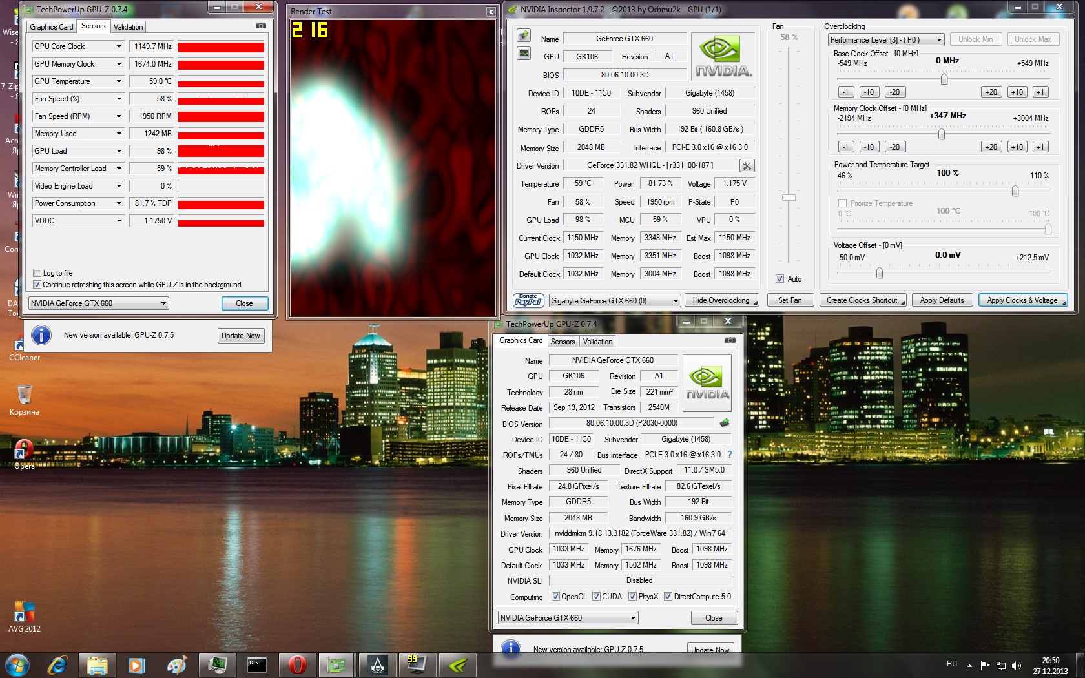Image resolution: width=1085 pixels, height=678 pixels.
Task: Open the Recycle Bin (Корзина) desktop icon
Action: [25, 400]
